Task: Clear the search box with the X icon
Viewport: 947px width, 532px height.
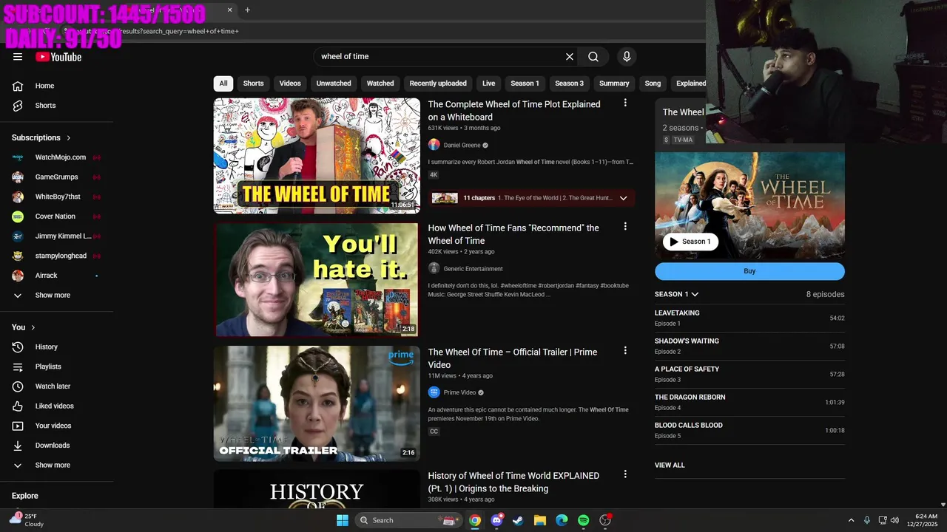Action: [x=570, y=57]
